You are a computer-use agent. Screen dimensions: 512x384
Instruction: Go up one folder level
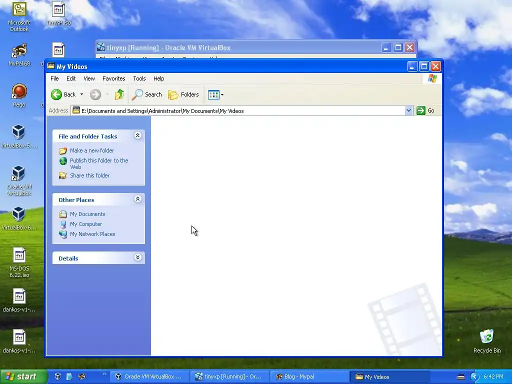(x=119, y=94)
